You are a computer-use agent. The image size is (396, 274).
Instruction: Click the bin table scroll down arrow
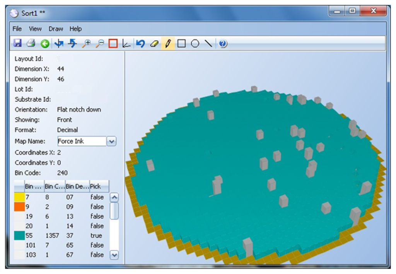114,255
